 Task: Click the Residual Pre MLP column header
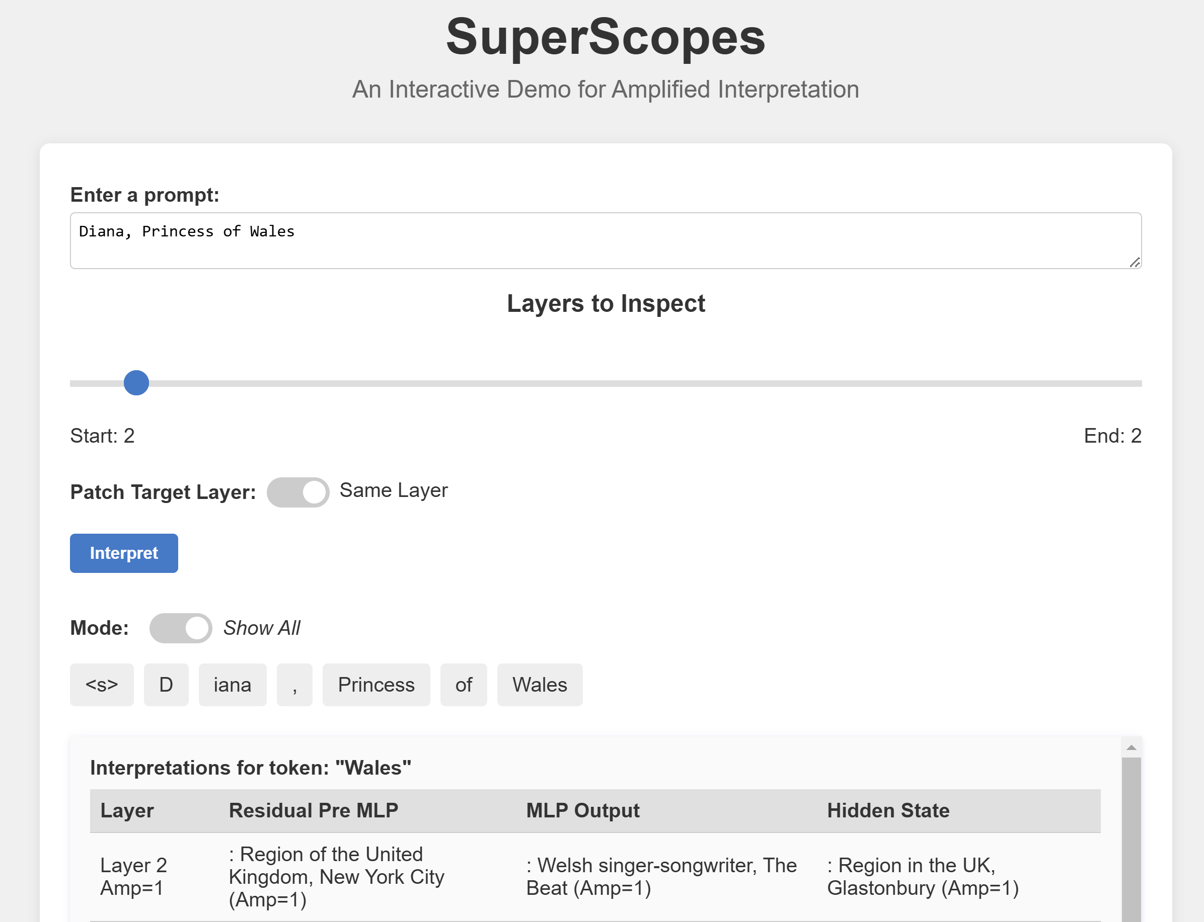(x=313, y=811)
